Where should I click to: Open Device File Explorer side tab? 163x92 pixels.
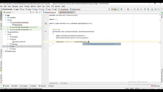(x=162, y=75)
